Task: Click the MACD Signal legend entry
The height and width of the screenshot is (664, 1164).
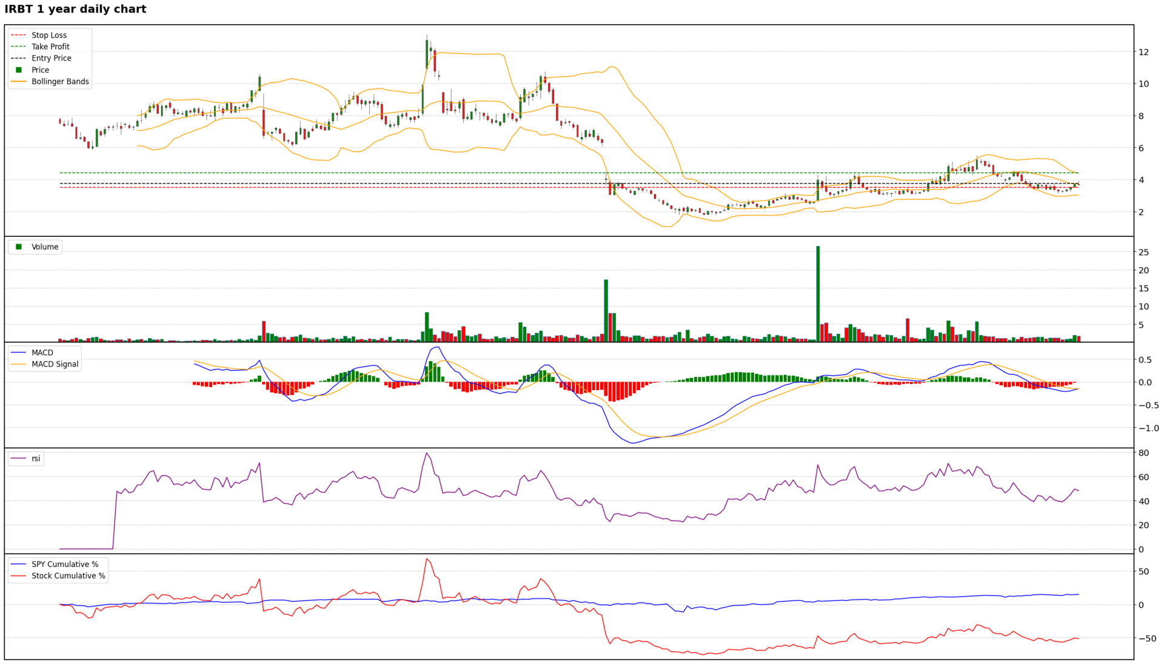Action: click(x=55, y=364)
